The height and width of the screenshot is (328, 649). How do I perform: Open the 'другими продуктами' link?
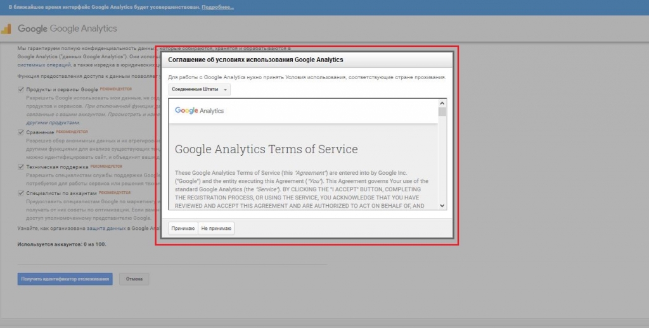pos(53,122)
